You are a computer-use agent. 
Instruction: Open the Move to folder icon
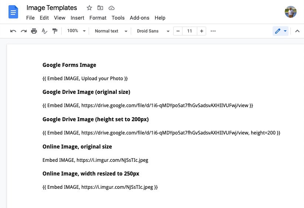pyautogui.click(x=100, y=8)
